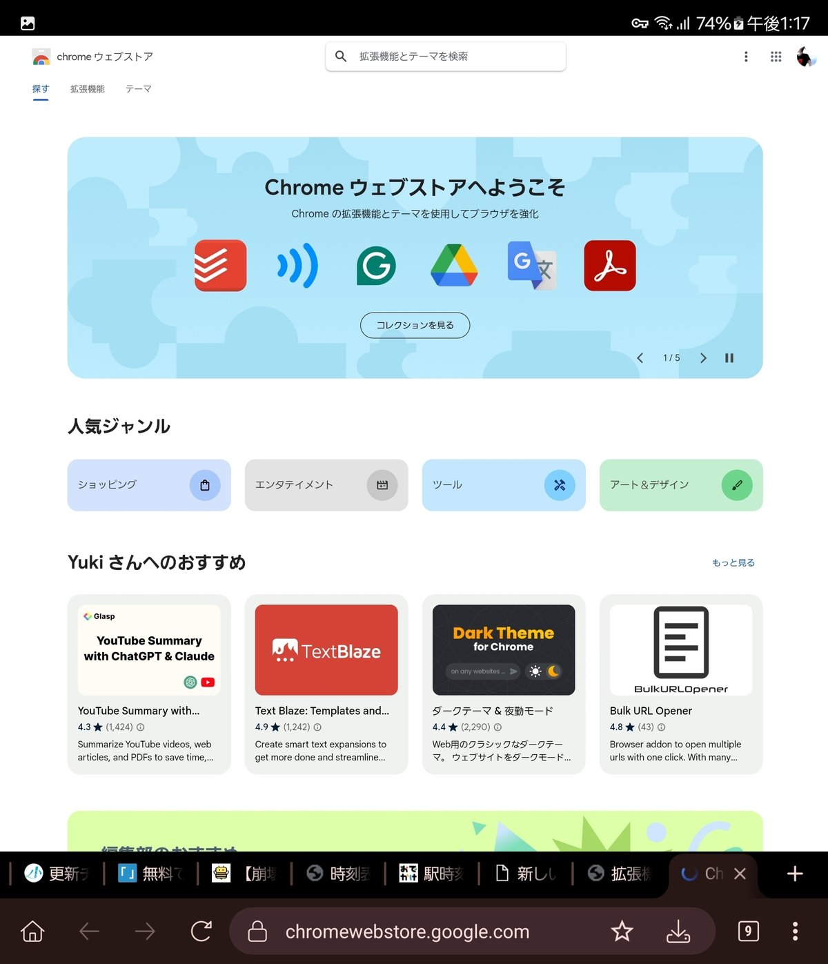Image resolution: width=828 pixels, height=964 pixels.
Task: Show rating info for ダークテーマ extension
Action: pyautogui.click(x=497, y=727)
